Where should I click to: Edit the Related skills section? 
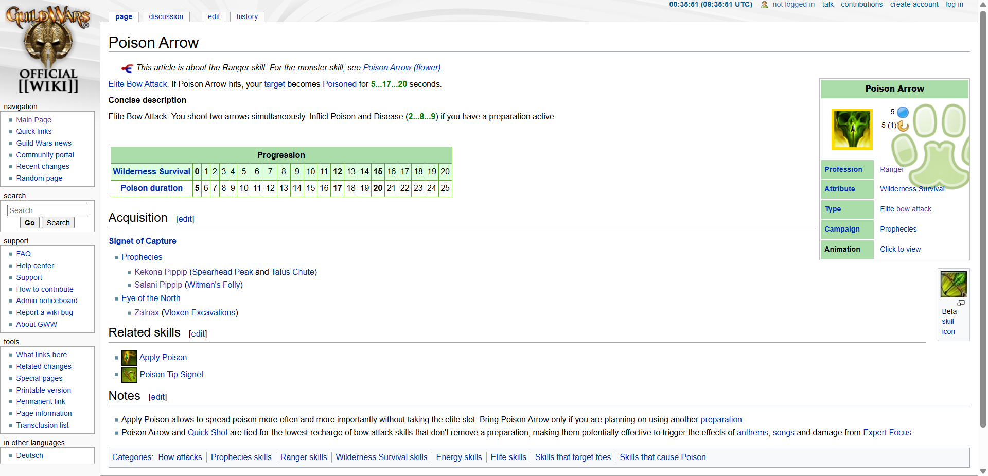coord(198,333)
